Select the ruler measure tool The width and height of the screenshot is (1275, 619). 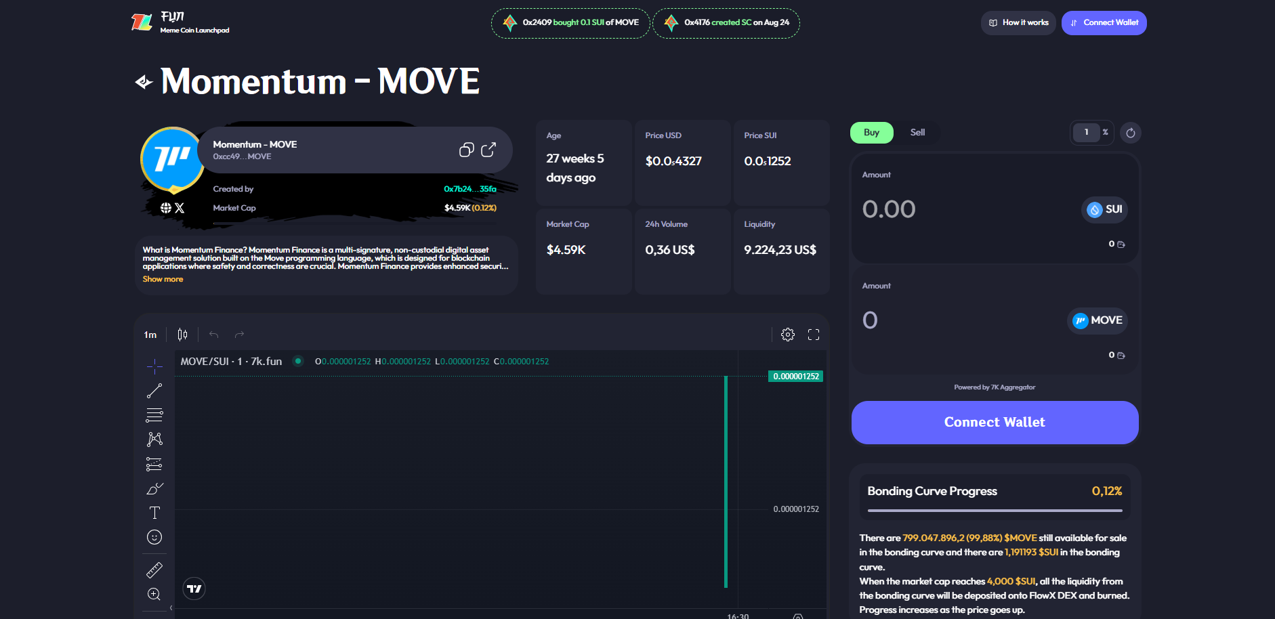(x=154, y=570)
